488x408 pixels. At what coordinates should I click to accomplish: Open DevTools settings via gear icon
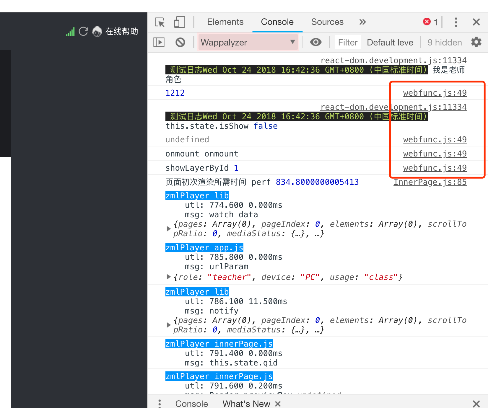pyautogui.click(x=476, y=42)
